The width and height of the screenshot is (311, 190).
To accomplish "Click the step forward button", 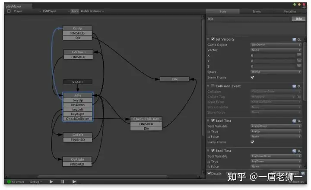I will 74,182.
